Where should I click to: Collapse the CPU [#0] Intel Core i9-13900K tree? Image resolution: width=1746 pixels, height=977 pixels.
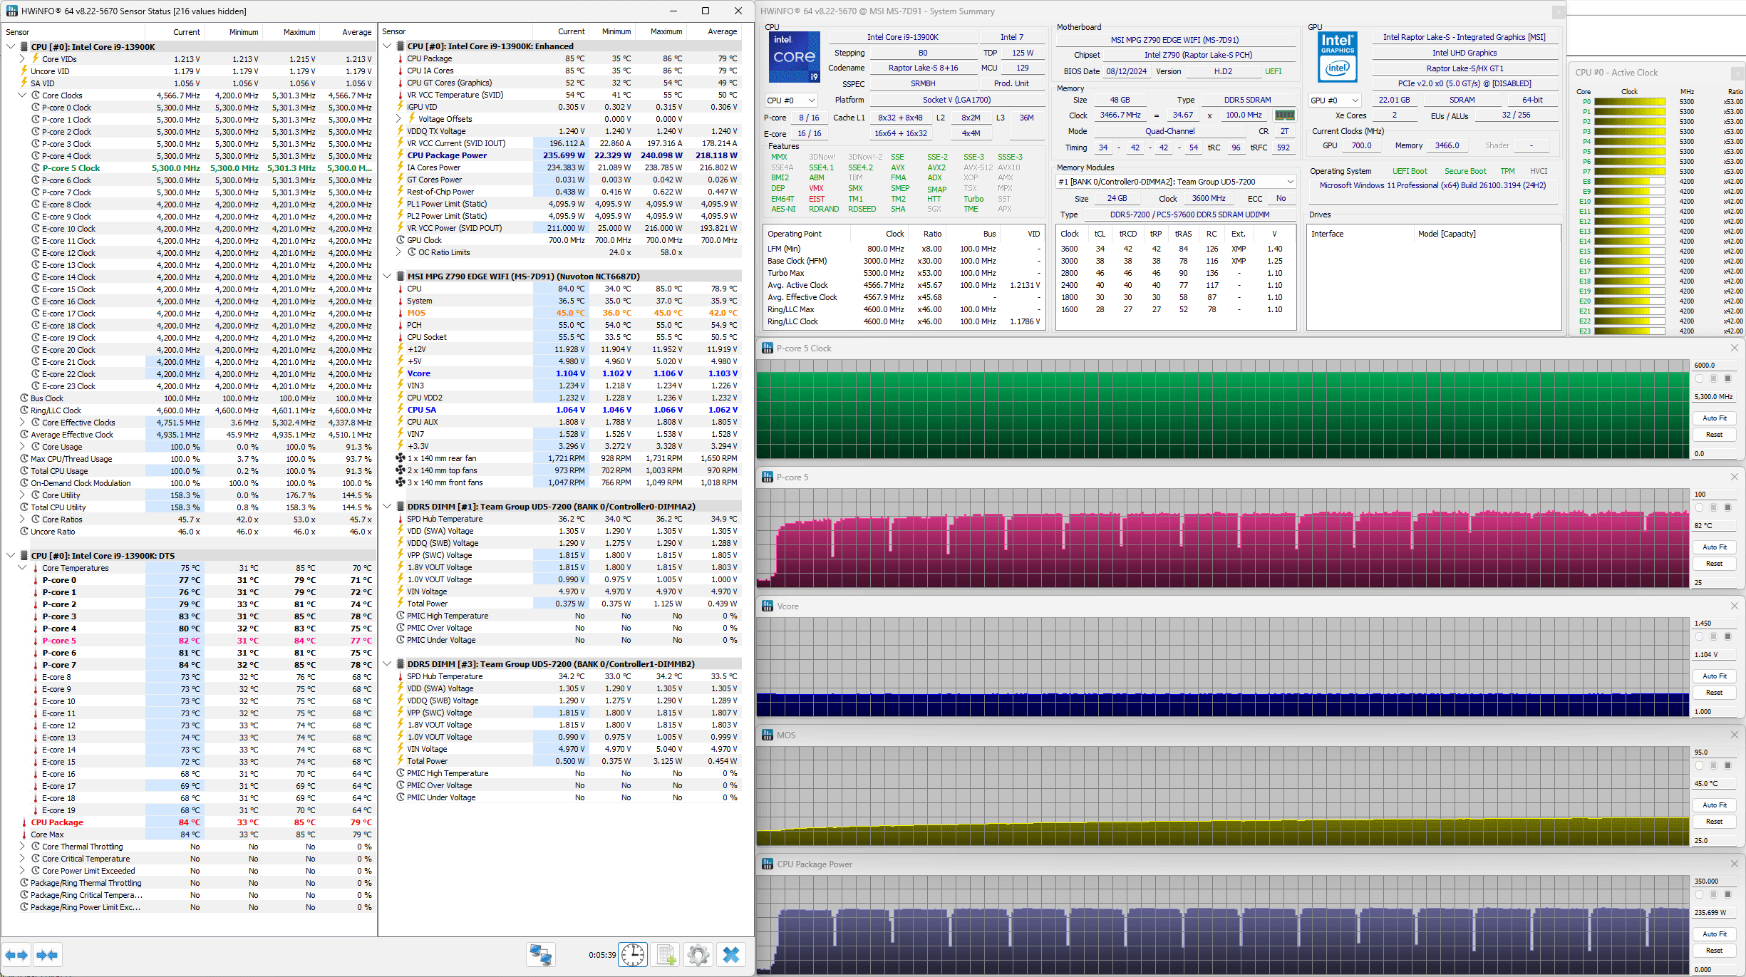pos(11,47)
